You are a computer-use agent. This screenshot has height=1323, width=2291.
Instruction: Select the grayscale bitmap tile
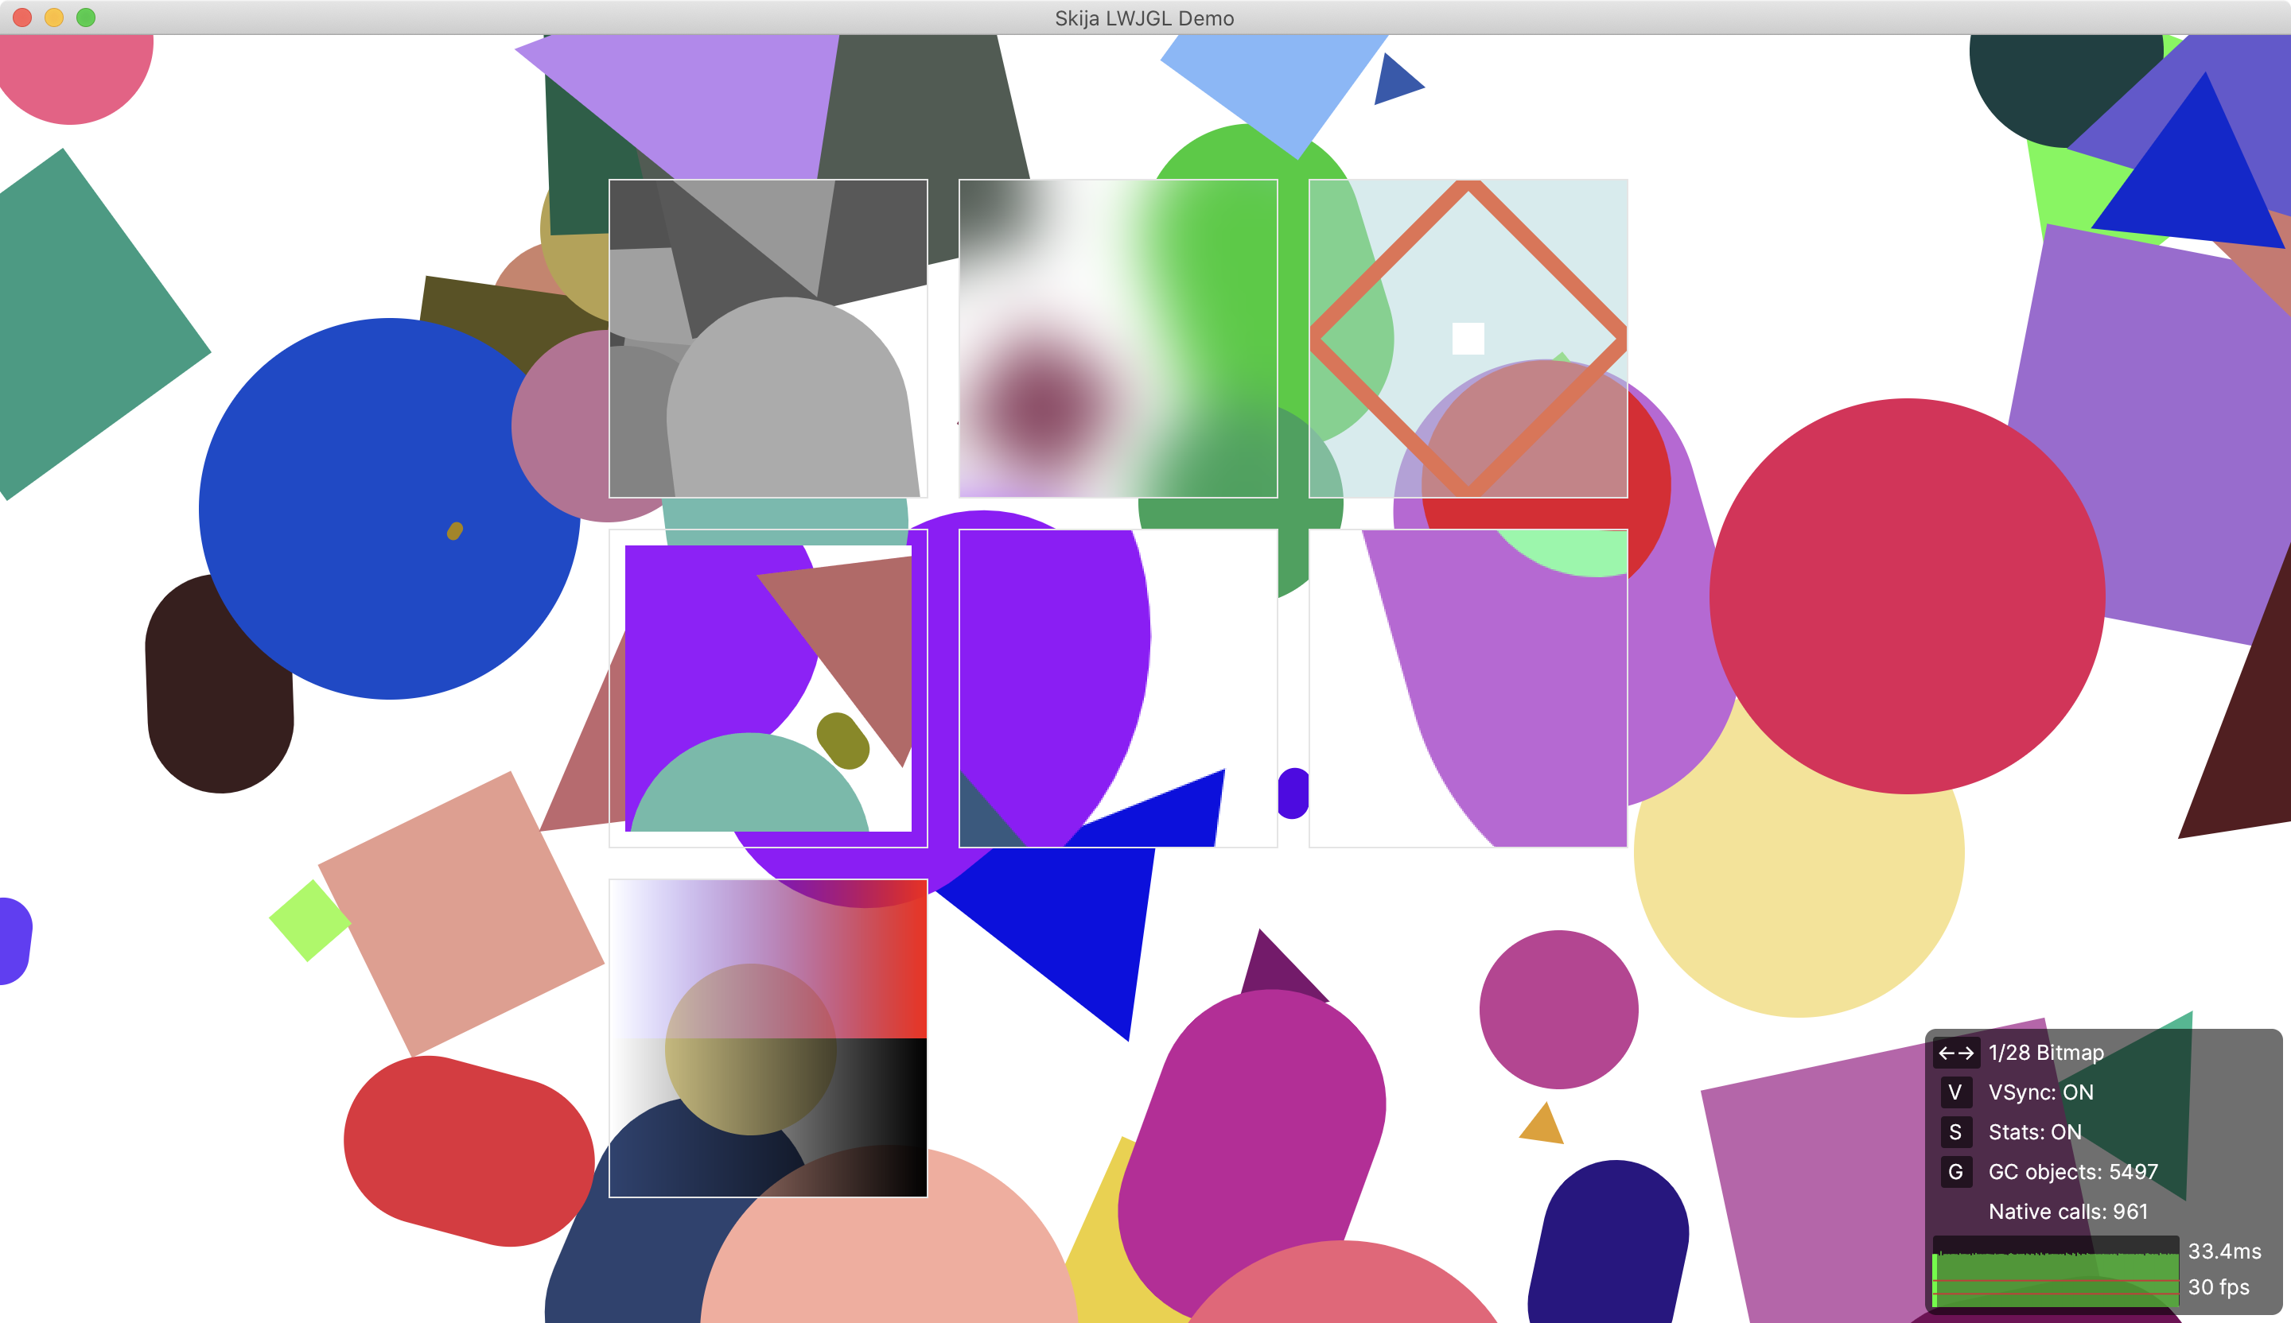(768, 338)
